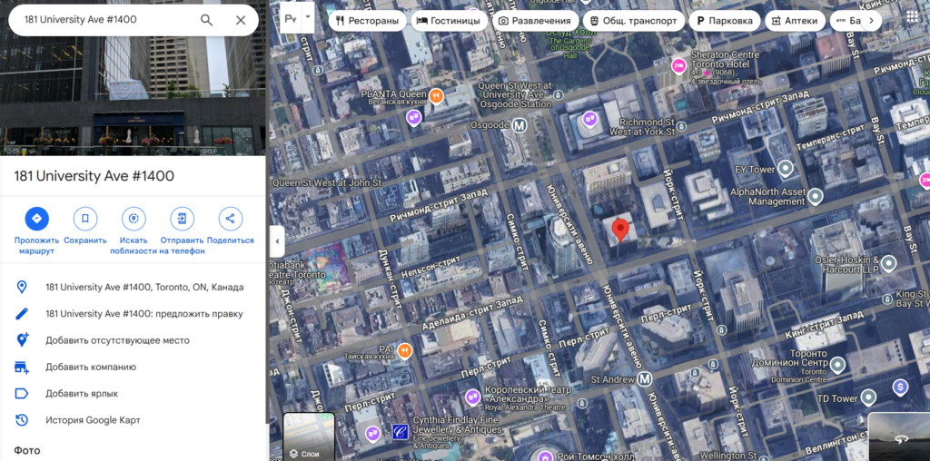This screenshot has width=930, height=461.
Task: Collapse the side panel with arrow
Action: 278,241
